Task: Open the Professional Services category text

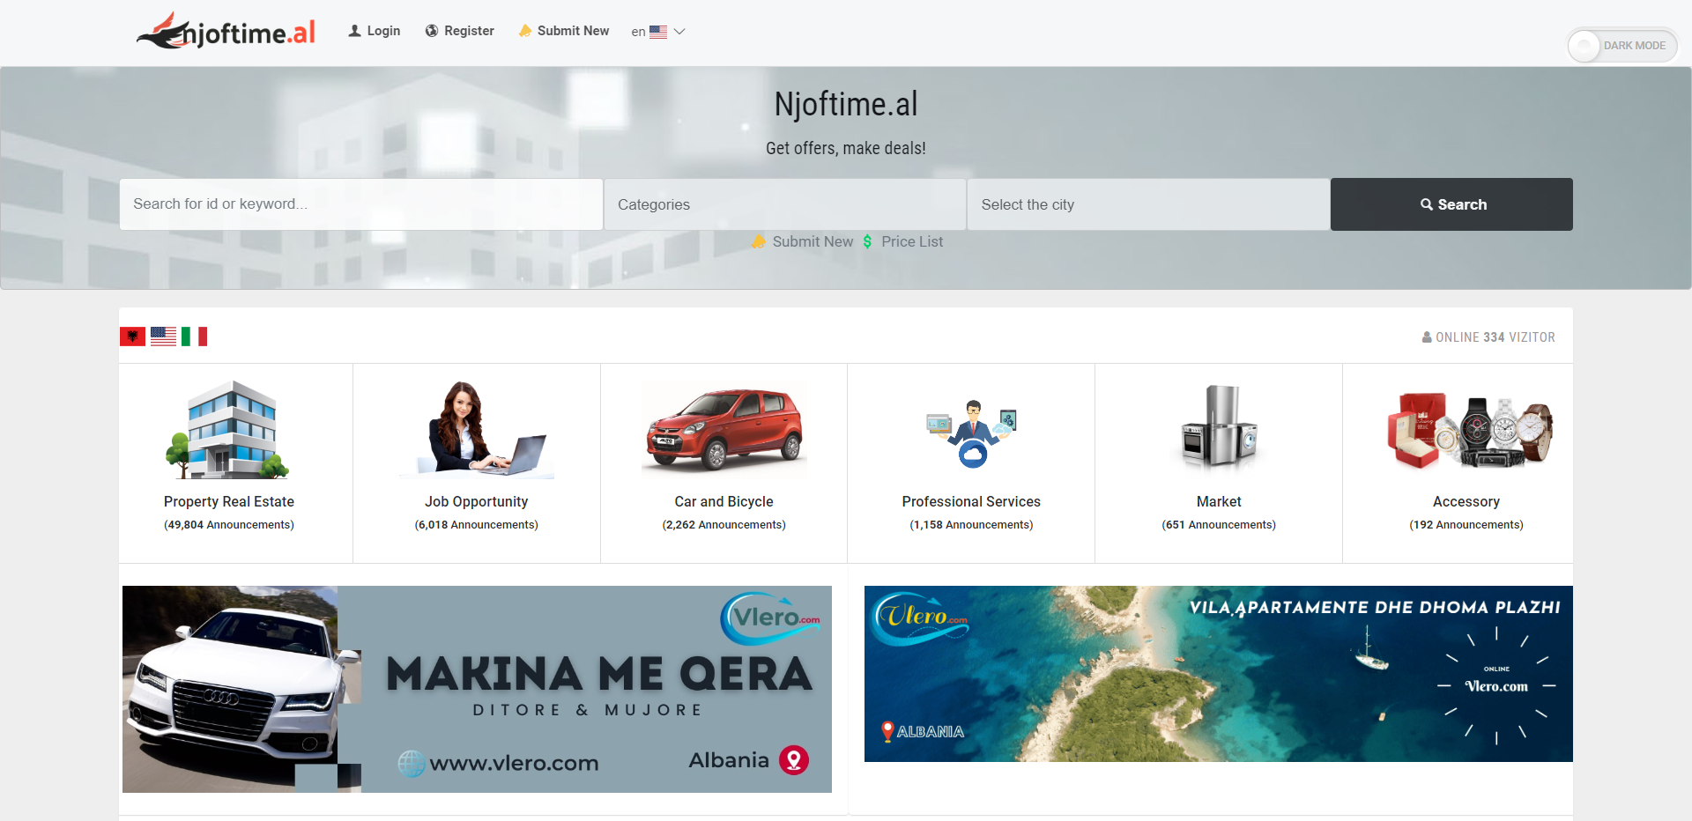Action: [971, 501]
